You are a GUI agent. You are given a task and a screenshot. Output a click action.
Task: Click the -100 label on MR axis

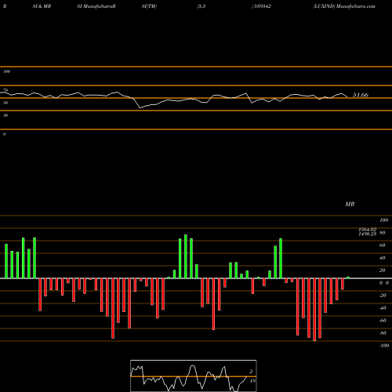point(384,346)
